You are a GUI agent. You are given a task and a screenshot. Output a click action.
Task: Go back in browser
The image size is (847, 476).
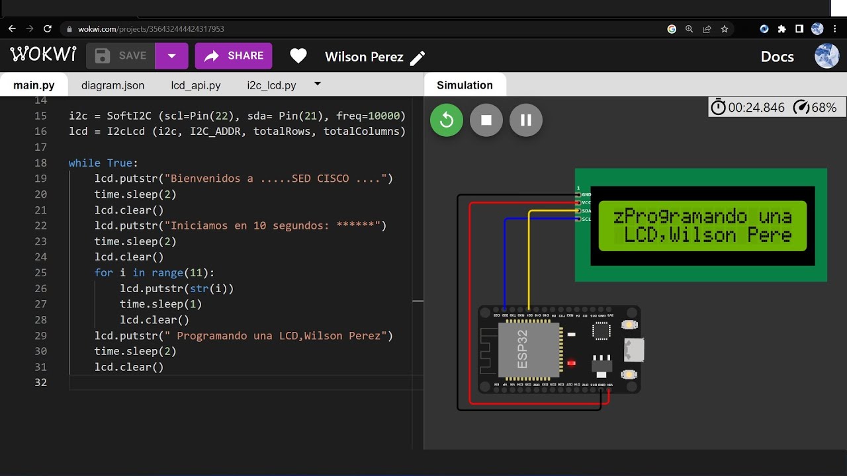11,29
